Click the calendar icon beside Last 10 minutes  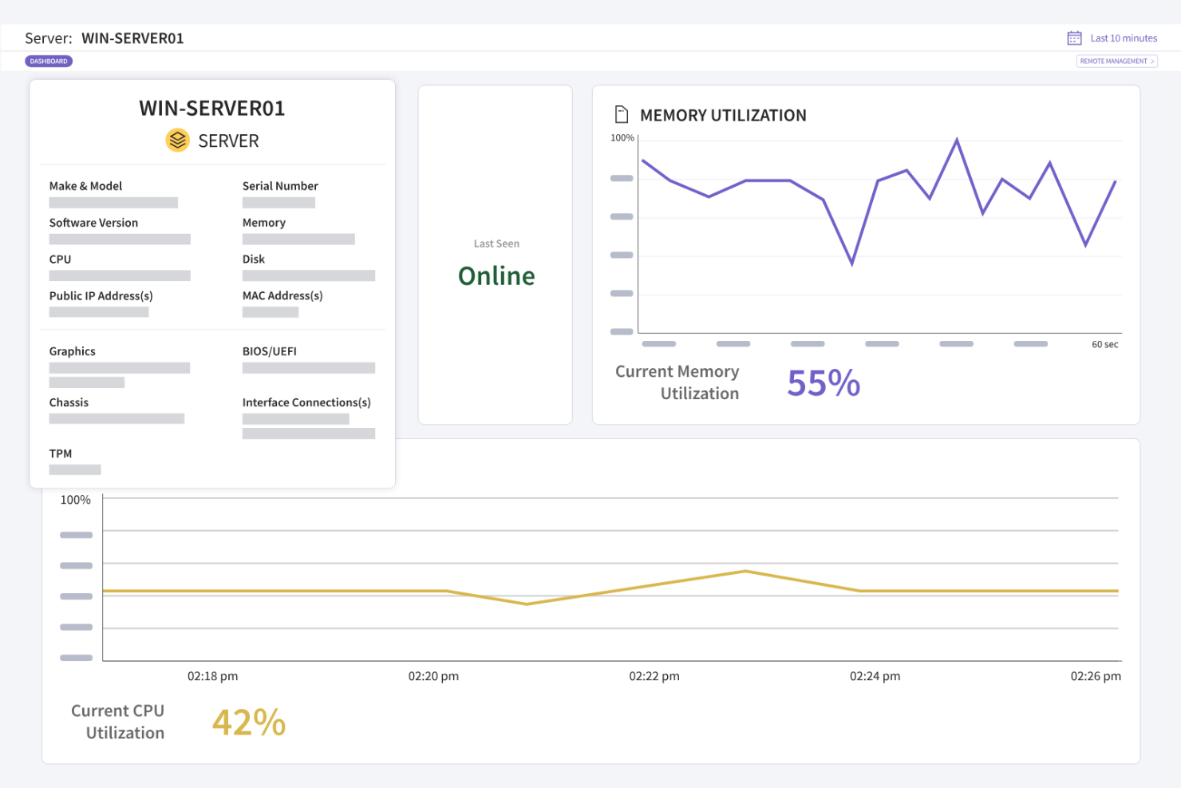1074,38
